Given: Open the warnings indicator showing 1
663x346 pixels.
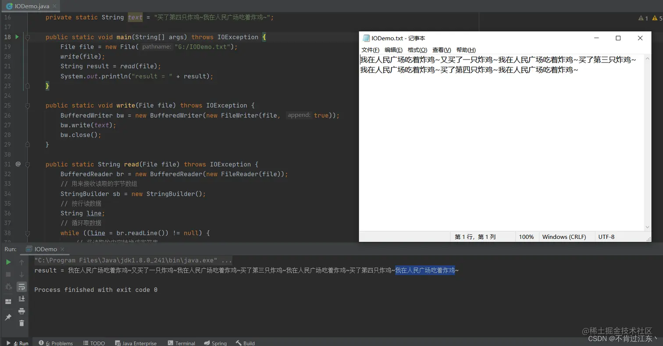Looking at the screenshot, I should 643,18.
